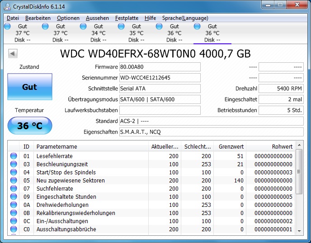Open the Festplatte menu
The height and width of the screenshot is (243, 311).
[127, 18]
